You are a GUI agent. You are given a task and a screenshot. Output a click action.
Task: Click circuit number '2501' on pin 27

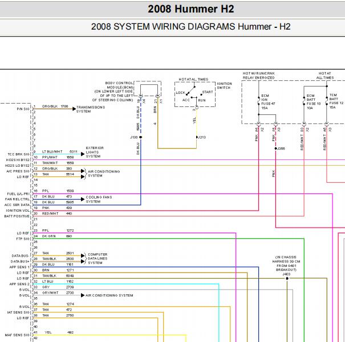70,253
